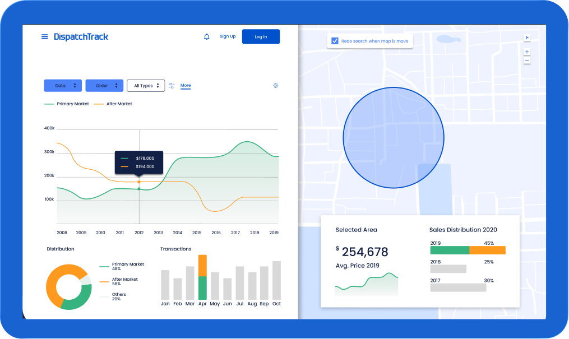
Task: Click the blue selected area circle on map
Action: [x=394, y=138]
